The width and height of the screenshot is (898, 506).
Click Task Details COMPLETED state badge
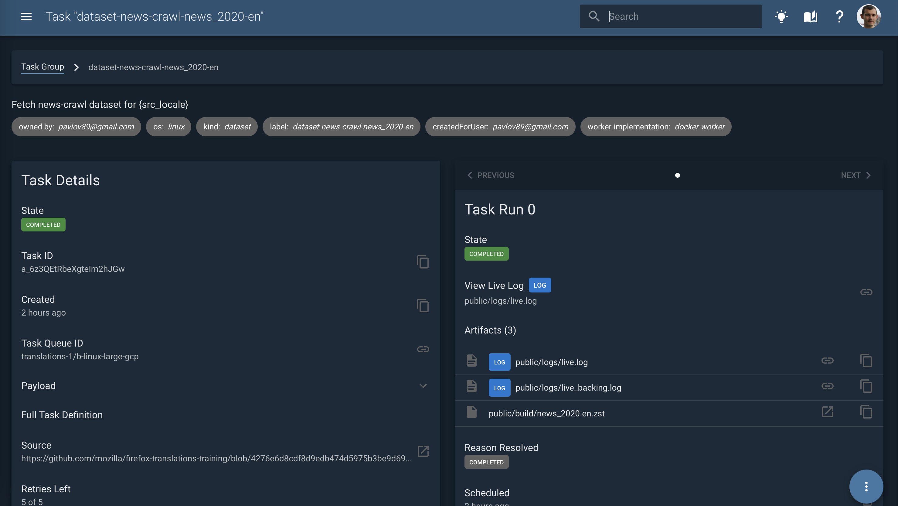click(x=43, y=225)
